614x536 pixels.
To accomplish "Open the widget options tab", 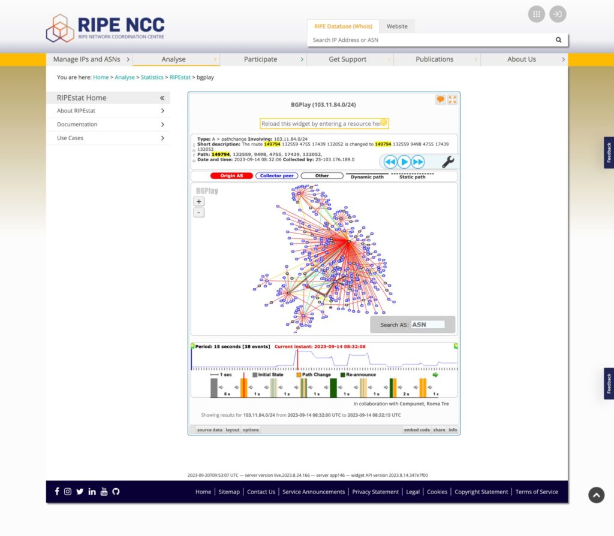I will [x=251, y=429].
